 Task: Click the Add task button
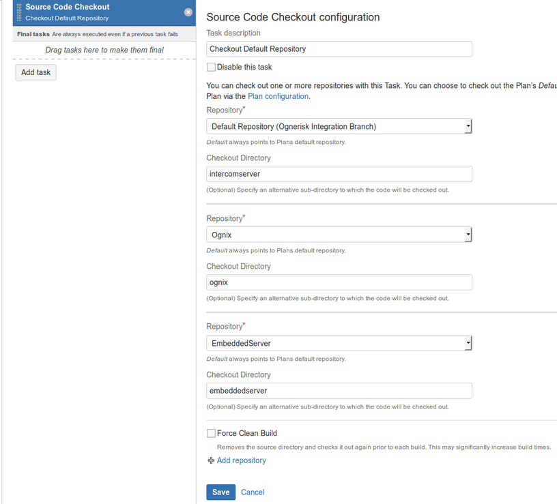[36, 72]
